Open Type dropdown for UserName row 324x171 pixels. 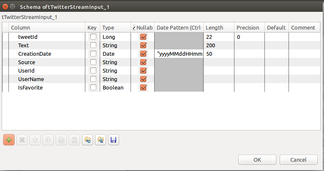point(115,79)
